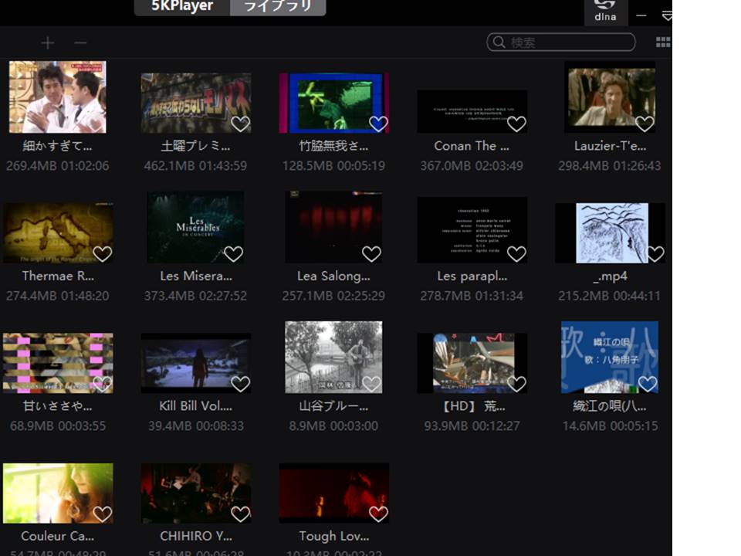The height and width of the screenshot is (556, 741).
Task: Select the title Conan The ...
Action: click(x=472, y=146)
